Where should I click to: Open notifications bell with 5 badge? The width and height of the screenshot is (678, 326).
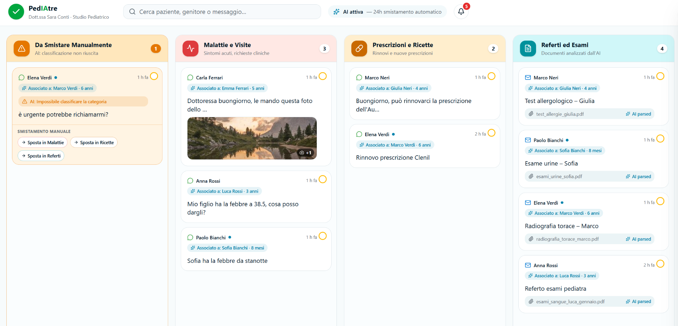[x=461, y=12]
